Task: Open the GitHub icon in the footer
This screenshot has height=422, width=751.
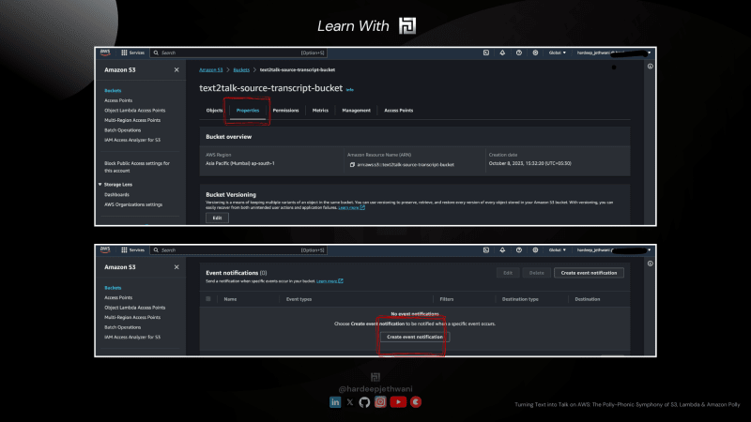Action: click(x=364, y=402)
